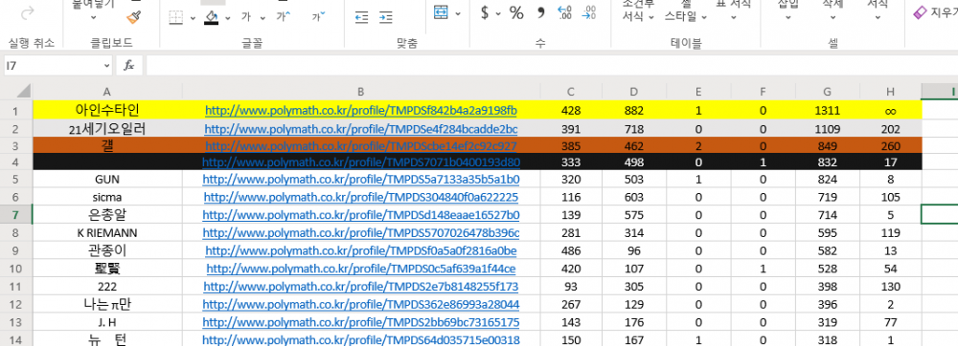
Task: Open the profile link in row 14
Action: click(x=361, y=340)
